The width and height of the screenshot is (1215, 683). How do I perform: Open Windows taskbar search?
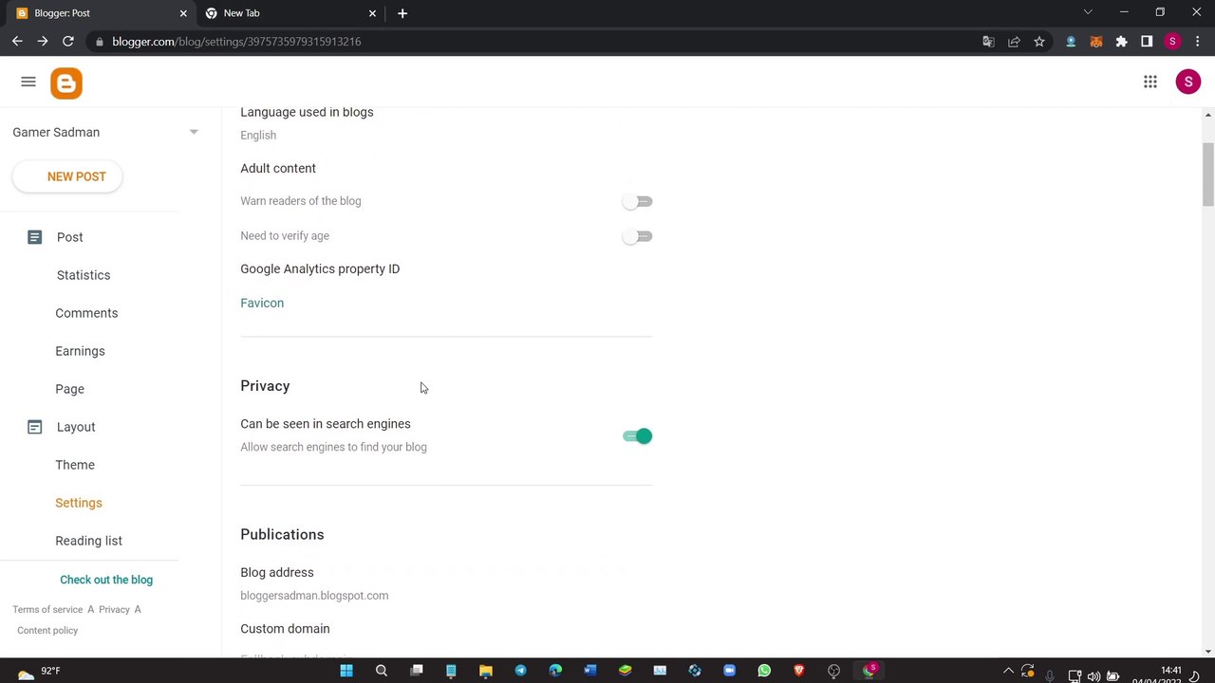382,671
